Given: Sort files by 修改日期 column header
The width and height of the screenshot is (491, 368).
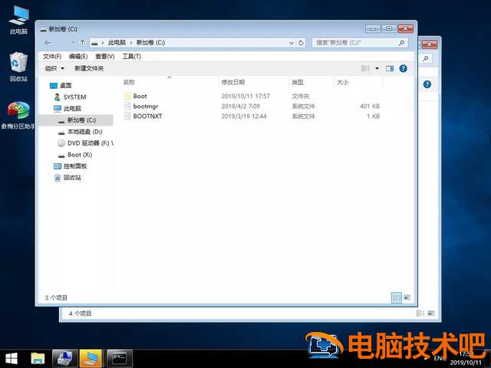Looking at the screenshot, I should click(x=233, y=82).
